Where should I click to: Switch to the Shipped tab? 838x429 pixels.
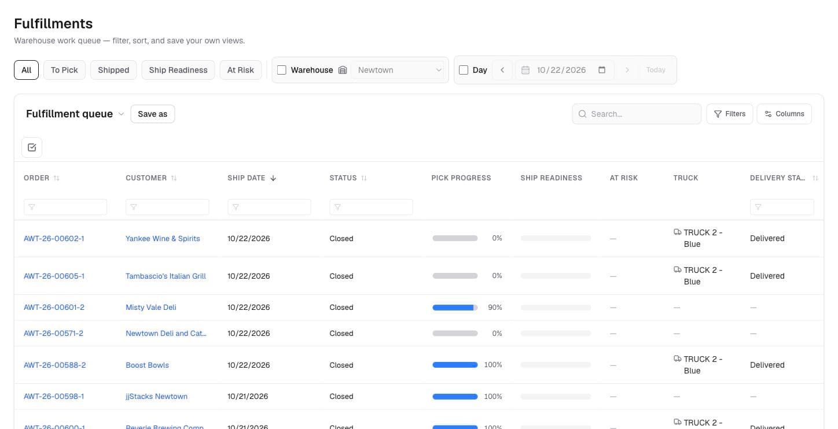113,70
